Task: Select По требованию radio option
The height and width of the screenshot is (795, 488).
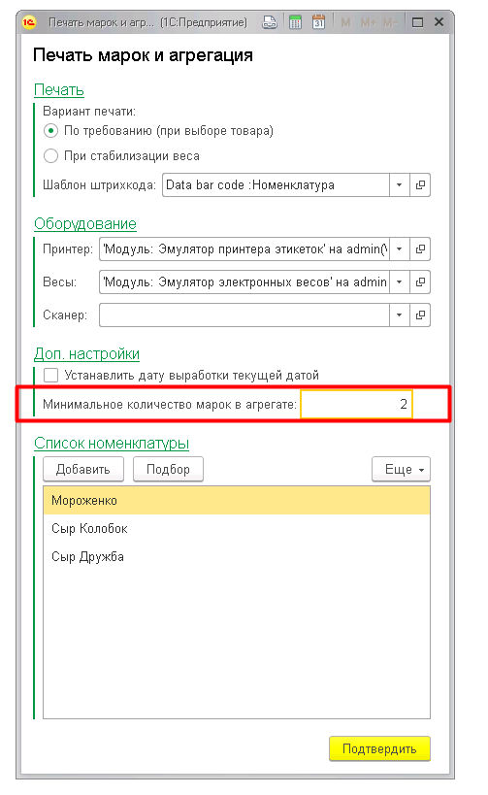Action: click(50, 131)
